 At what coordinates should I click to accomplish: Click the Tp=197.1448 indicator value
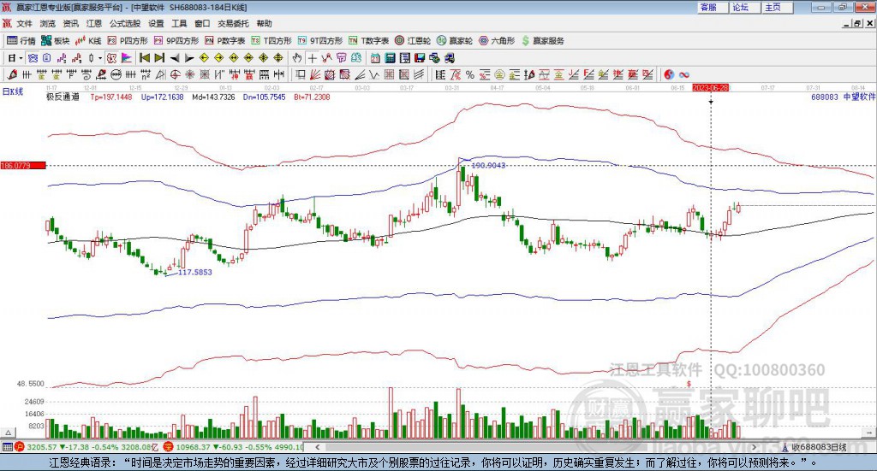coord(111,97)
